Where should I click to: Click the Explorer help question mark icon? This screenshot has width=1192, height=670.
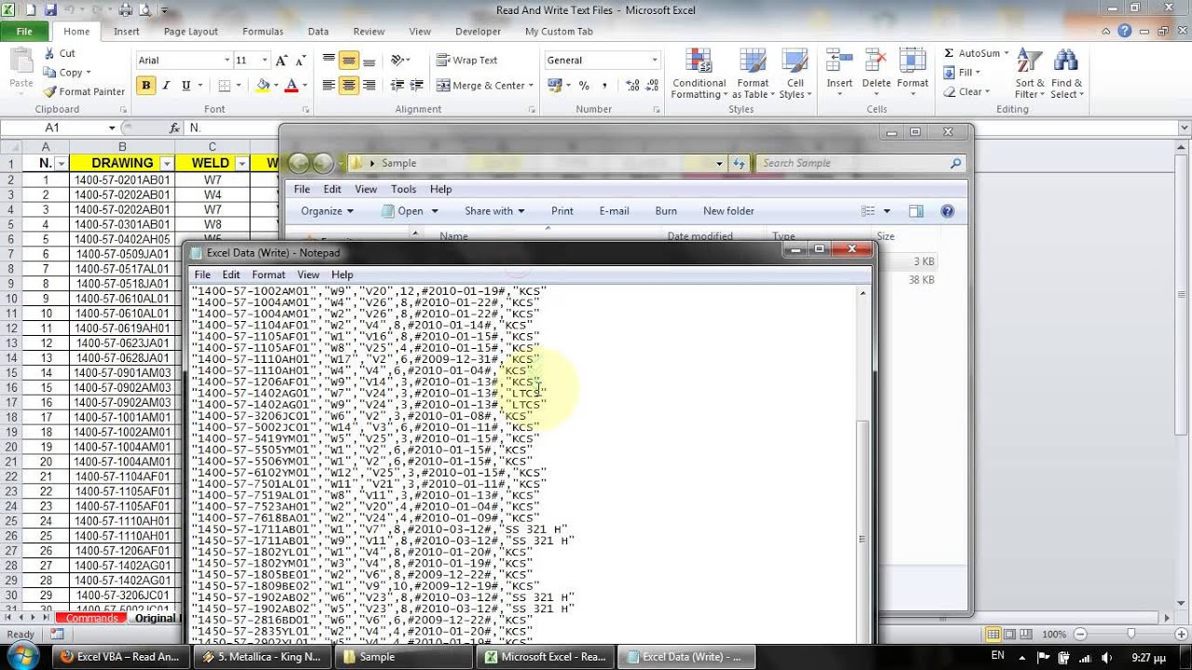(x=947, y=211)
